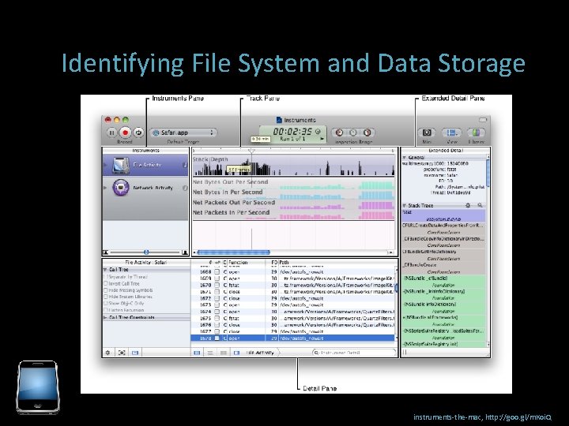Viewport: 569px width, 426px height.
Task: Click the clock icon beside the 00:02:35 timer
Action: (x=318, y=132)
